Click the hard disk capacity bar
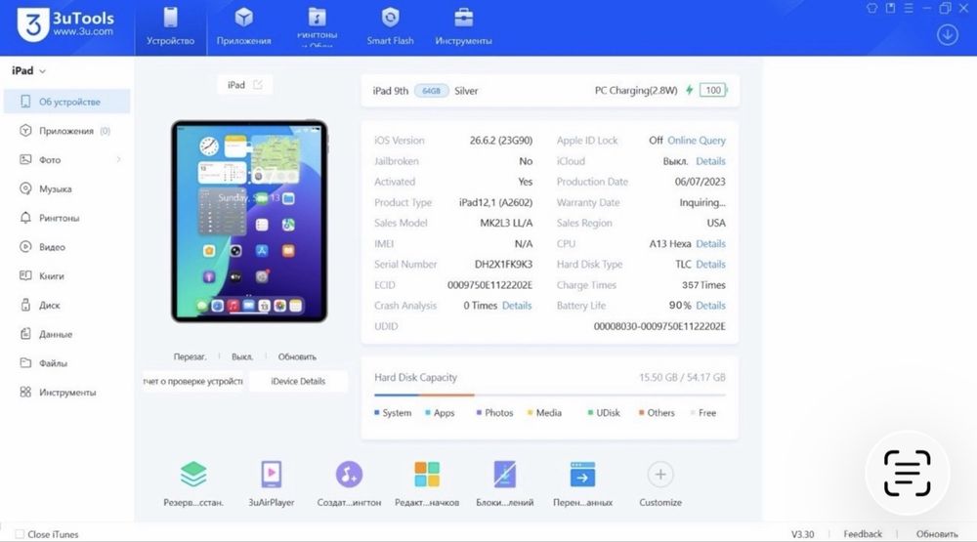This screenshot has height=542, width=977. coord(549,395)
